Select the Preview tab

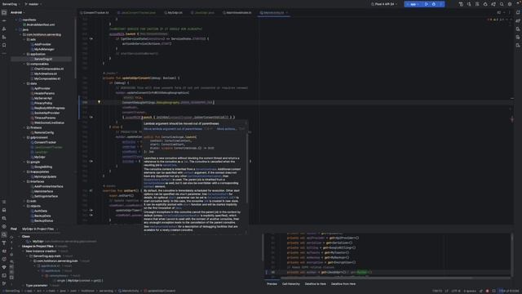272,283
